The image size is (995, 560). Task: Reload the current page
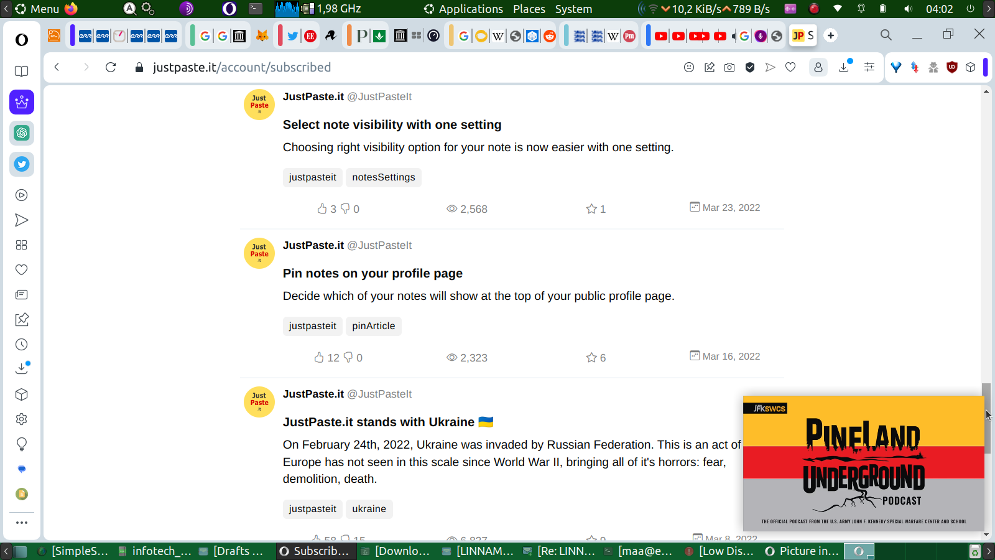(x=111, y=67)
